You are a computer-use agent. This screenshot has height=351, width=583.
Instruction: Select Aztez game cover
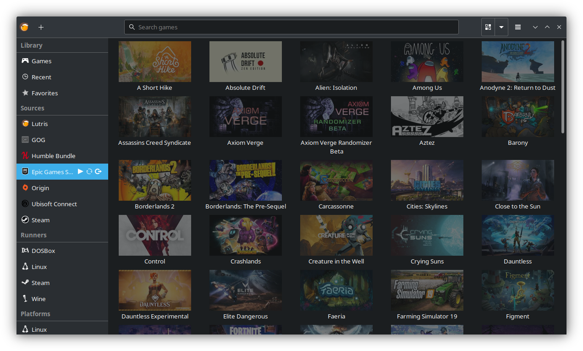tap(427, 116)
